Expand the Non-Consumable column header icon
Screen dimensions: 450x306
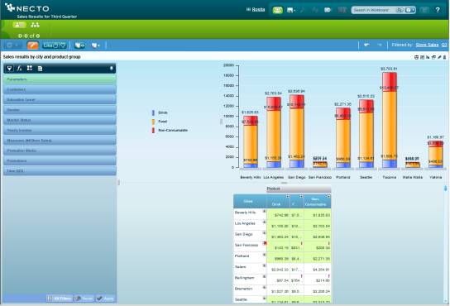click(x=328, y=196)
